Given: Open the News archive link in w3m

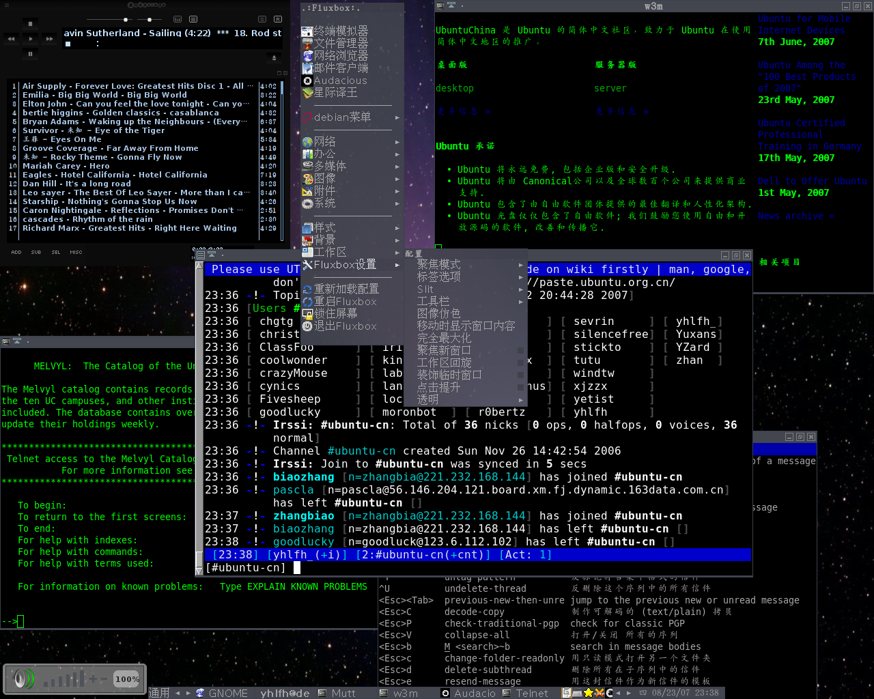Looking at the screenshot, I should click(x=796, y=216).
